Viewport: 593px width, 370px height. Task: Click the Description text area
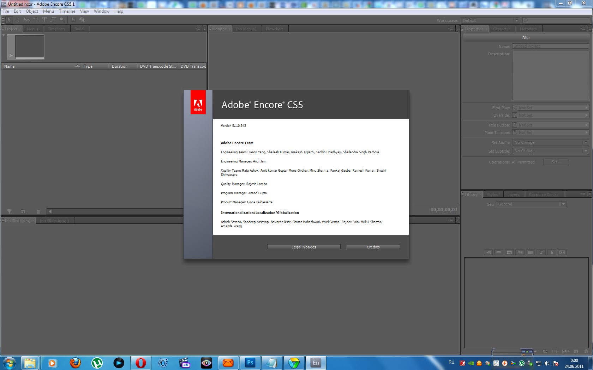pos(551,75)
